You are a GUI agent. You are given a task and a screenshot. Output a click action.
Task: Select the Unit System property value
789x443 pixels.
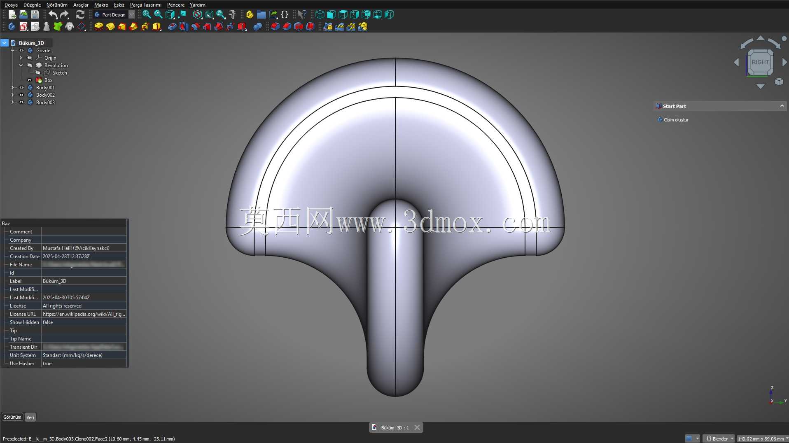tap(84, 355)
